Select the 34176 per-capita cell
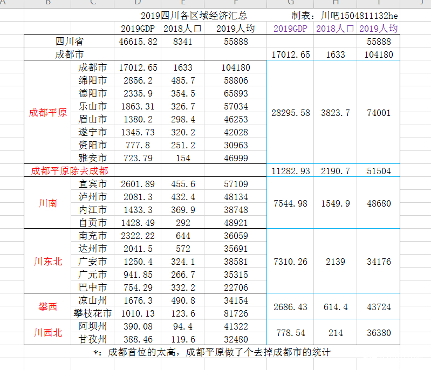Screen dimensions: 431x370 379,262
